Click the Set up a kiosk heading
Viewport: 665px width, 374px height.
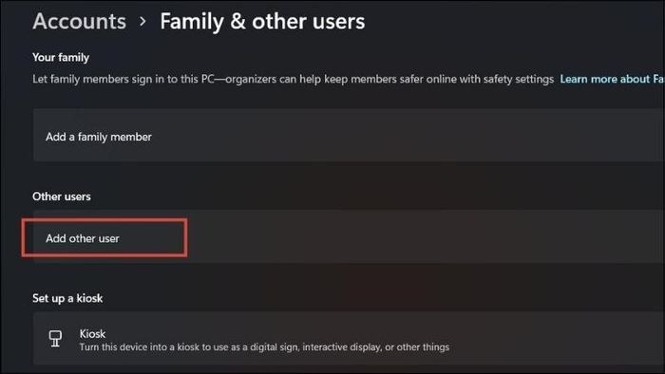pos(67,298)
